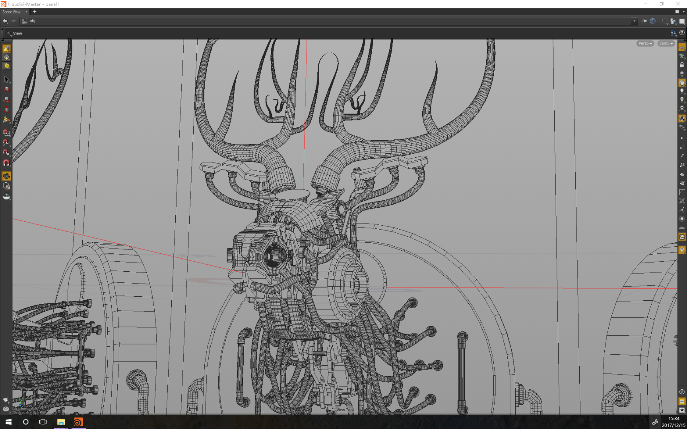Screen dimensions: 687x429
Task: Click the viewport layout square icon
Action: pyautogui.click(x=682, y=21)
